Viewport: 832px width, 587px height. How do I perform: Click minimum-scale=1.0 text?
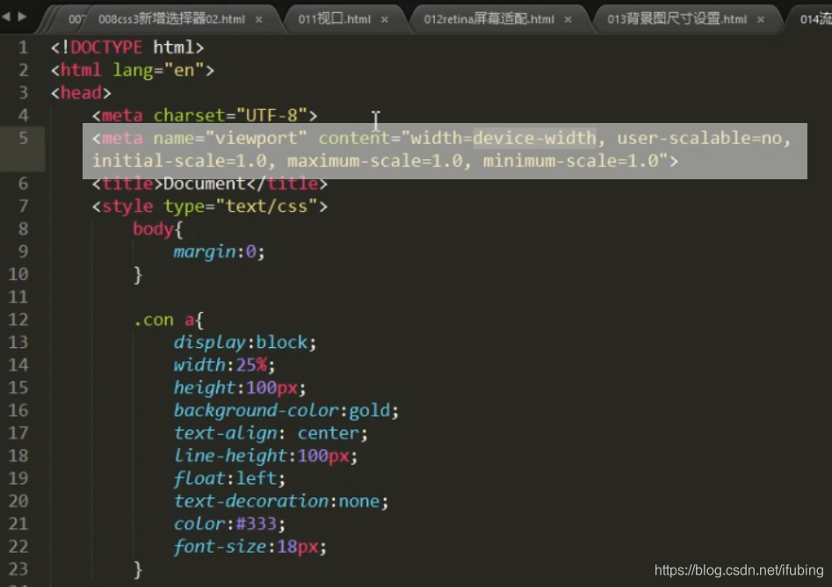pos(570,161)
